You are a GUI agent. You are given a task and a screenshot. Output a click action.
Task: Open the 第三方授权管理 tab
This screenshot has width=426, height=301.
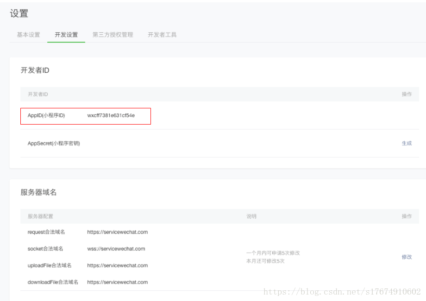pos(113,35)
